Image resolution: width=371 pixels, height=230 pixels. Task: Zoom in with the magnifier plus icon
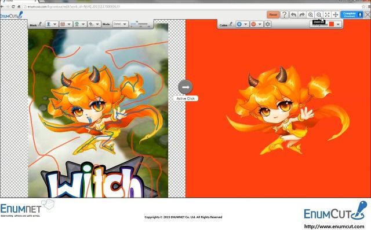point(311,14)
